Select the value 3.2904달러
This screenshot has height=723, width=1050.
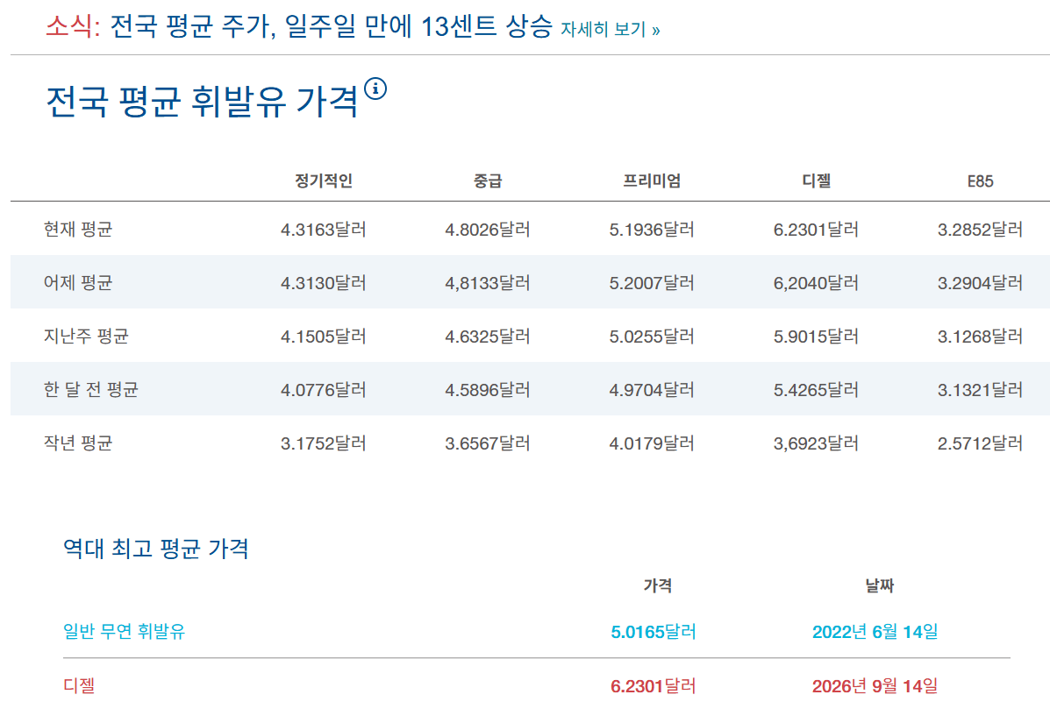click(x=981, y=283)
